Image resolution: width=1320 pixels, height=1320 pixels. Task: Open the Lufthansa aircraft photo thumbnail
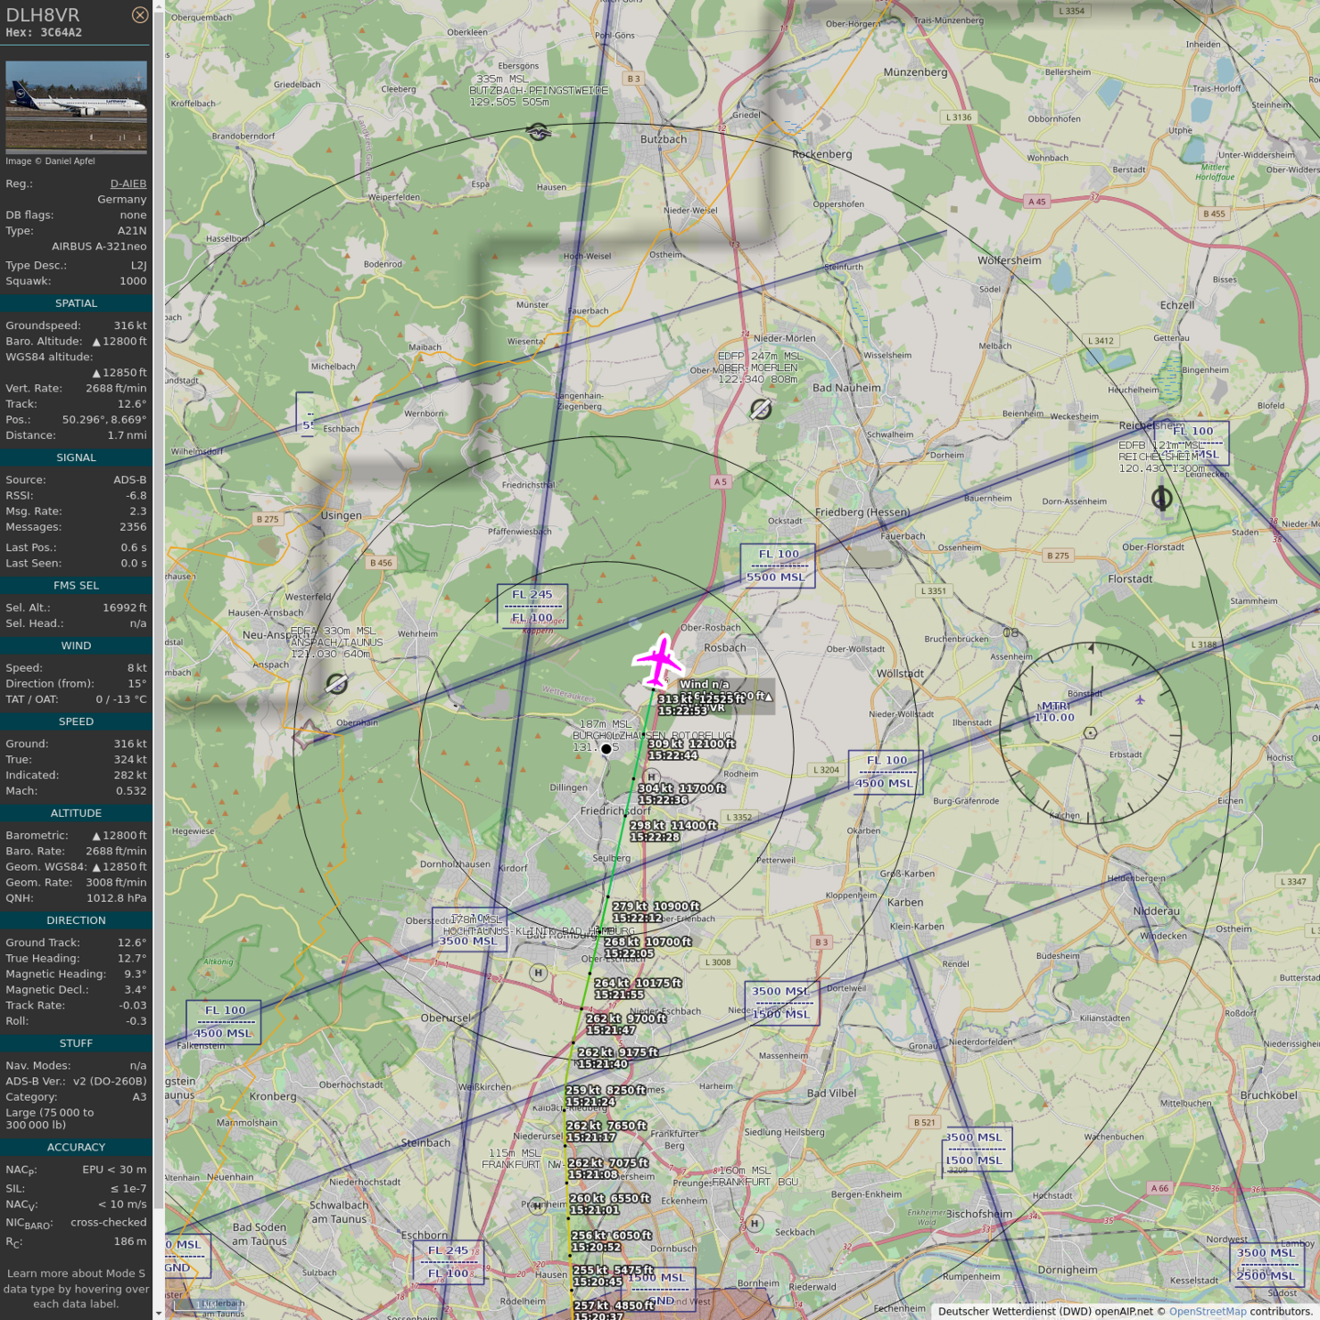click(76, 105)
